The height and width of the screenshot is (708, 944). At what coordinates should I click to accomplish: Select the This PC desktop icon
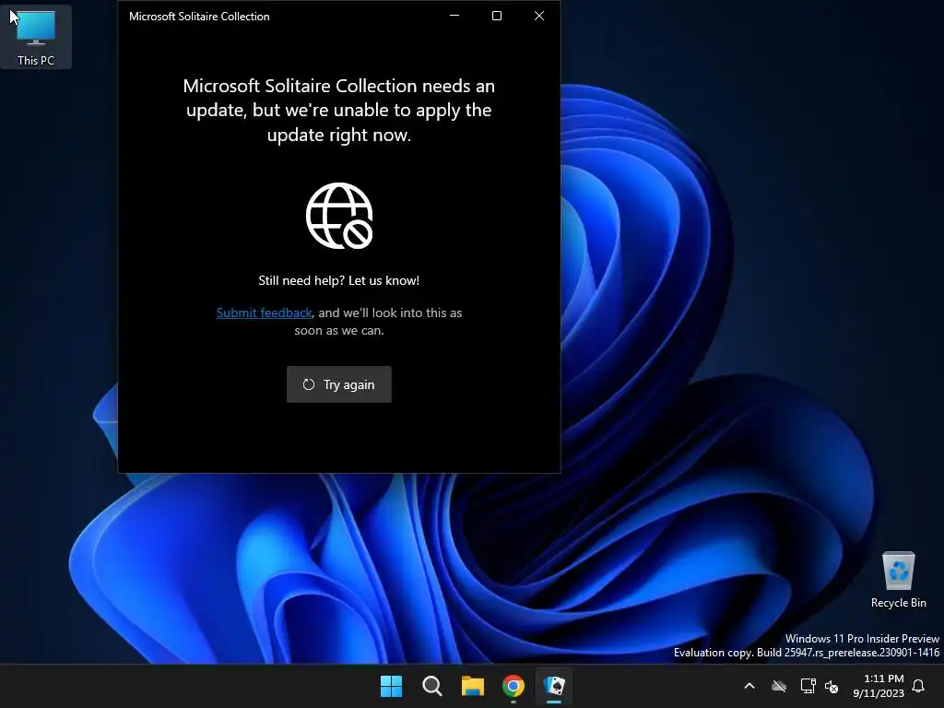pyautogui.click(x=36, y=37)
